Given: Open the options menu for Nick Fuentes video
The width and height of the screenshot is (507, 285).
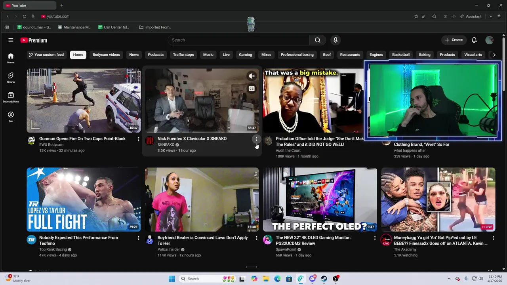Looking at the screenshot, I should pyautogui.click(x=256, y=139).
